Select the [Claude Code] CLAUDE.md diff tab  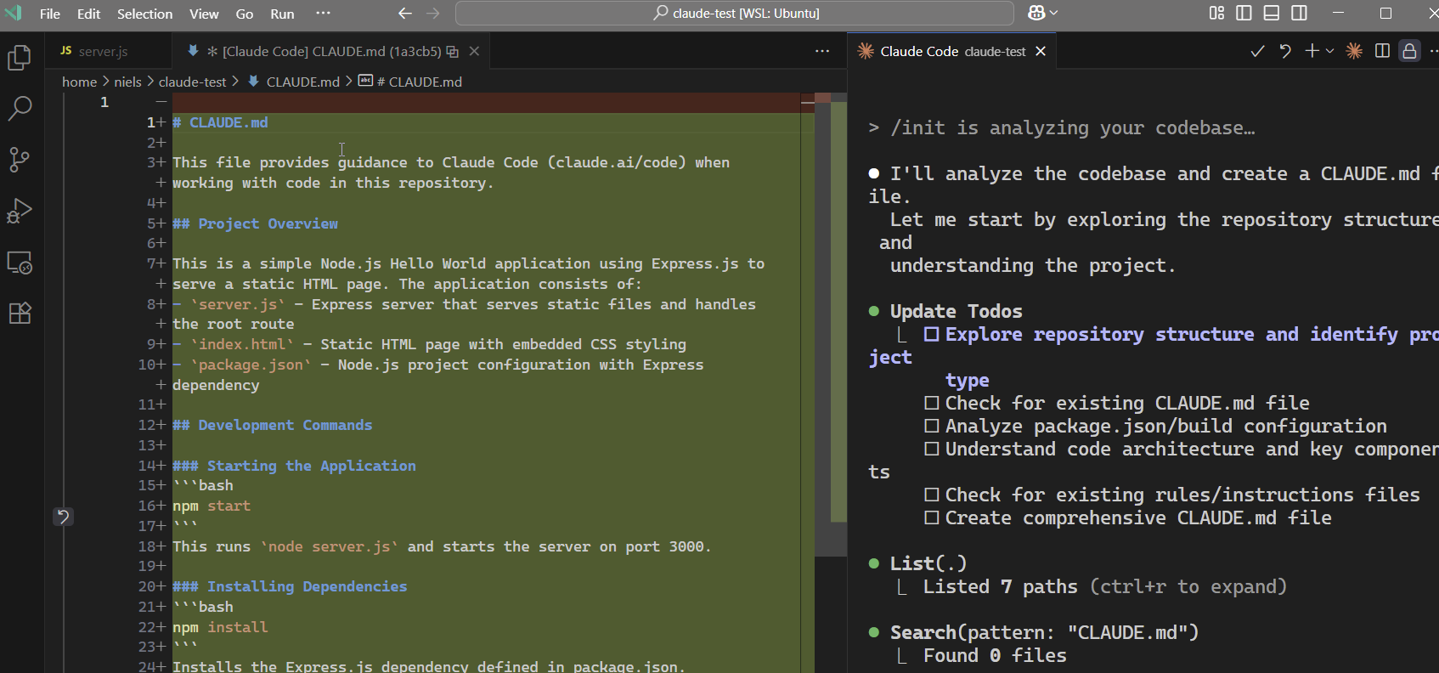(x=331, y=51)
